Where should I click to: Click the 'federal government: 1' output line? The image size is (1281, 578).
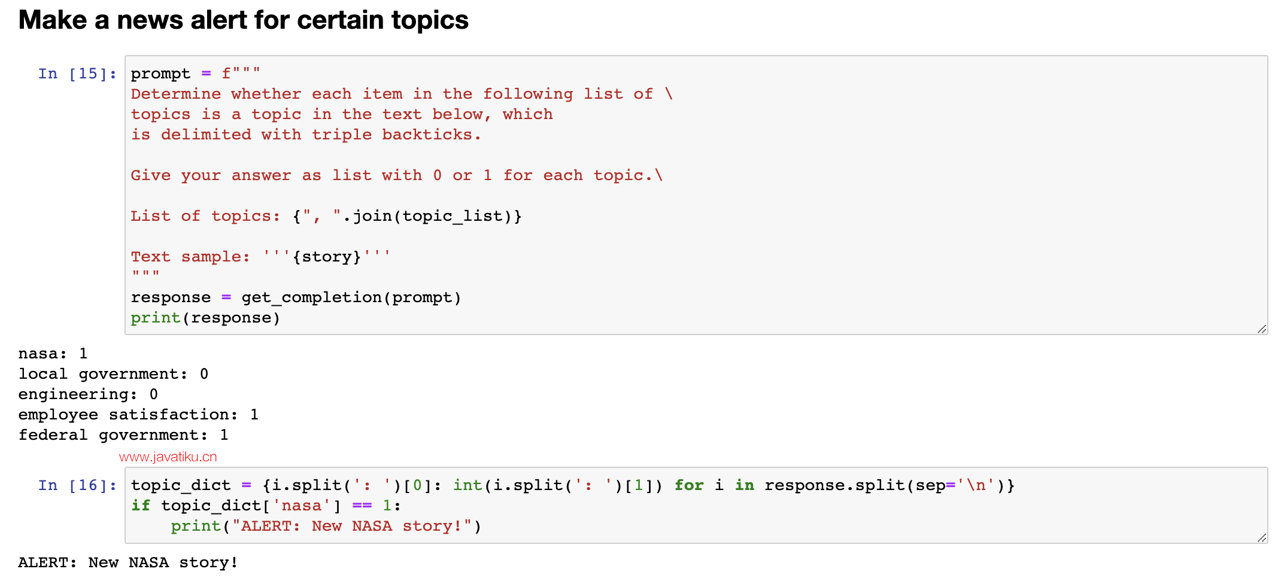point(123,435)
